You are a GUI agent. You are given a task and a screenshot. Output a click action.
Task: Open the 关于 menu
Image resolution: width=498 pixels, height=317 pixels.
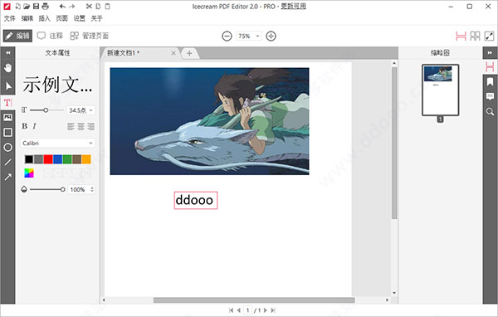coord(97,18)
